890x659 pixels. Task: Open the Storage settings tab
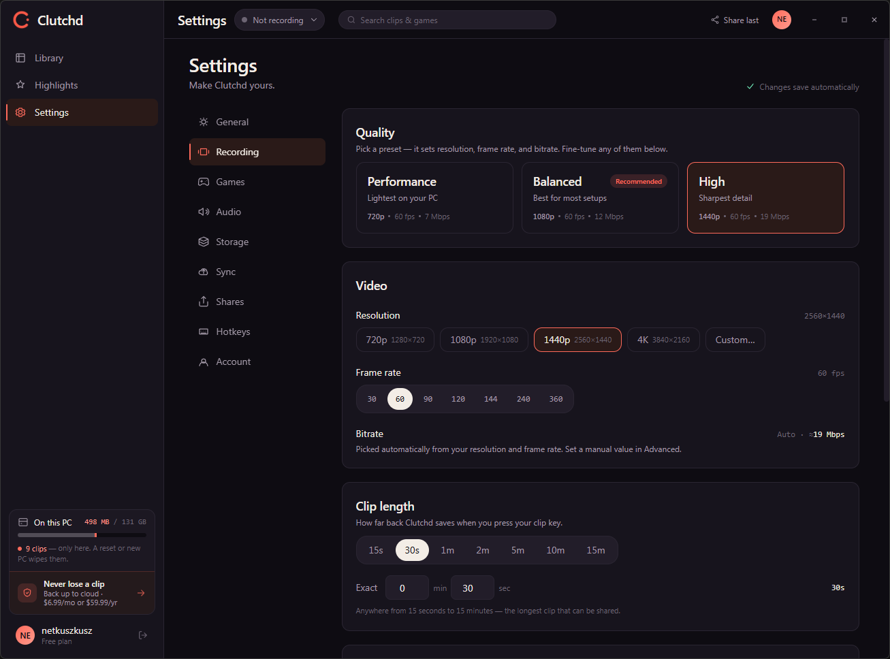pos(257,242)
